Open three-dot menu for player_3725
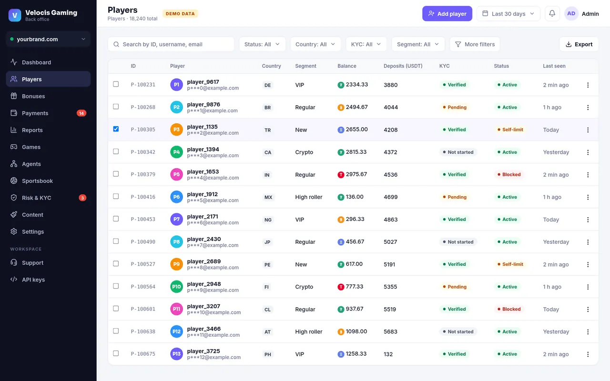This screenshot has height=381, width=610. pos(588,354)
